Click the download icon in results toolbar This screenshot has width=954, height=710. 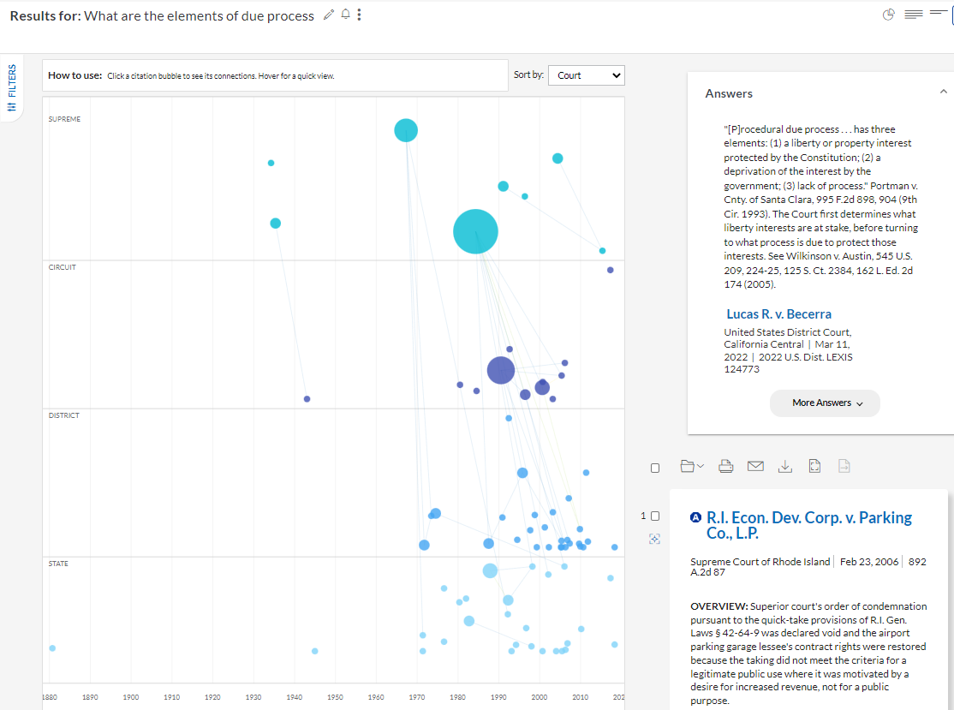point(784,467)
